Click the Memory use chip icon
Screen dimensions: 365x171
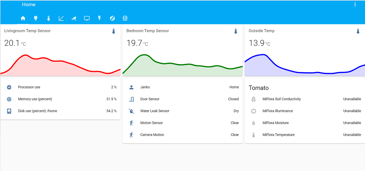9,99
